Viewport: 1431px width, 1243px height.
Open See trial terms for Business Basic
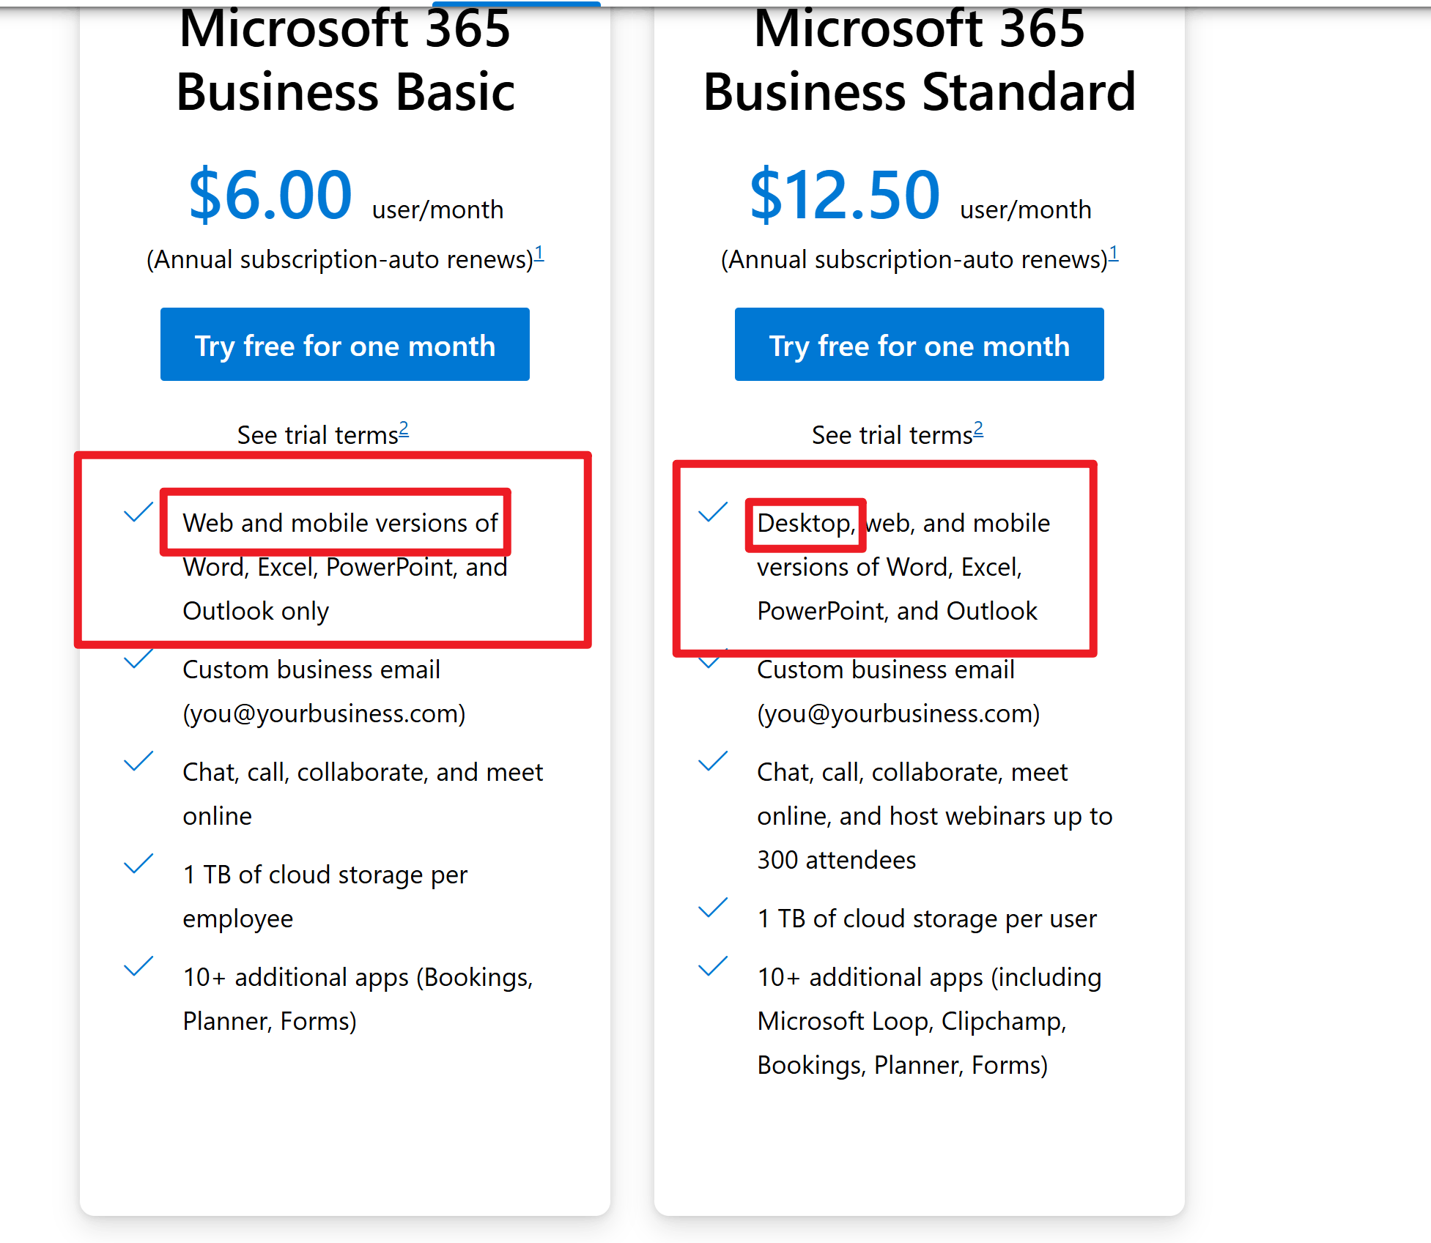(318, 434)
